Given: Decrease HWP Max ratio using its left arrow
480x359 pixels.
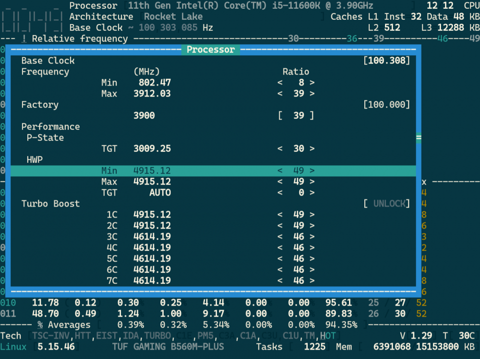Looking at the screenshot, I should click(x=280, y=182).
